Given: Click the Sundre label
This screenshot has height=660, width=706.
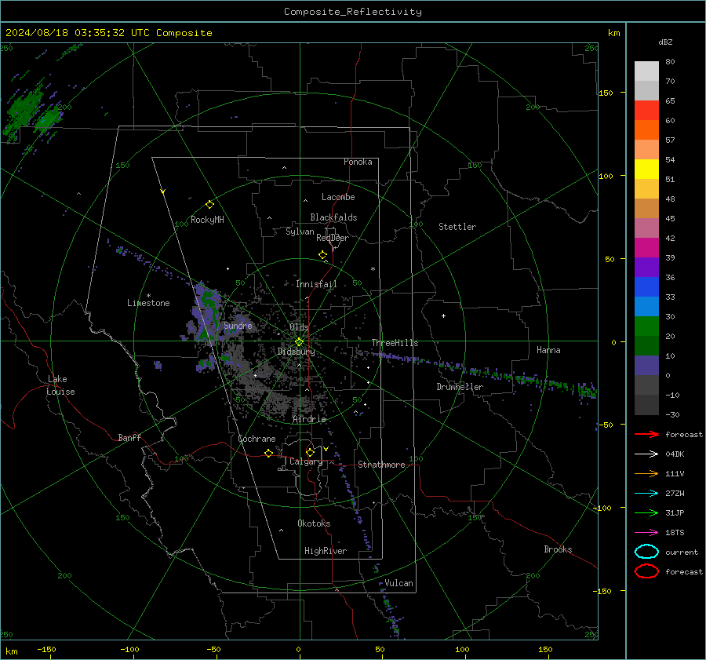Looking at the screenshot, I should coord(238,325).
